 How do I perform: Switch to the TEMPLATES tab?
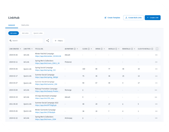click(25, 25)
